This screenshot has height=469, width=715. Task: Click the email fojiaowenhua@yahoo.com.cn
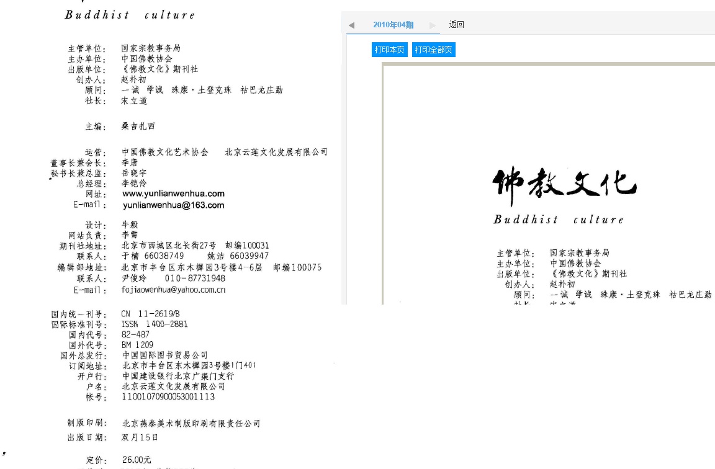click(173, 290)
